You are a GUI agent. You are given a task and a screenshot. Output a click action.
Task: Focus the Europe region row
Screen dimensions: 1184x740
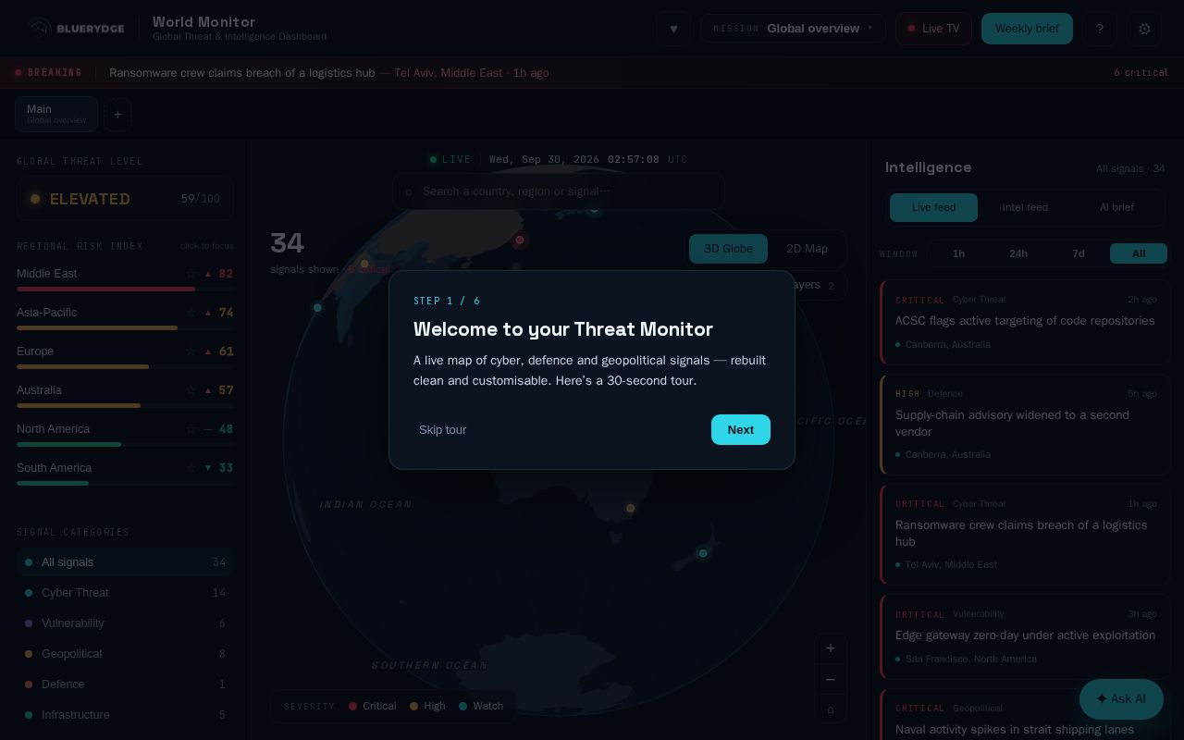pos(125,355)
